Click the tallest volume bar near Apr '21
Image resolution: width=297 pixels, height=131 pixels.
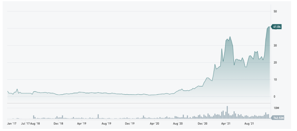pos(227,112)
